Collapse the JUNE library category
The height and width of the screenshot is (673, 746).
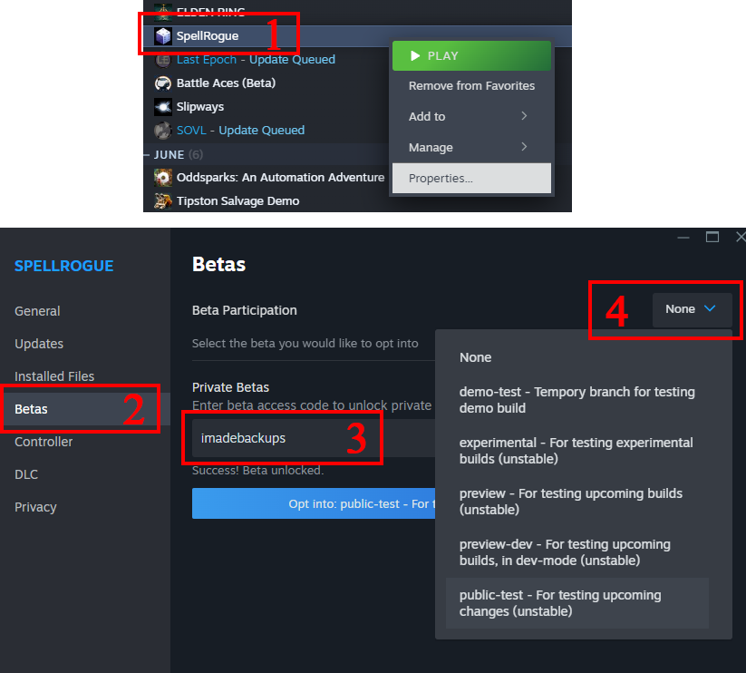coord(147,155)
